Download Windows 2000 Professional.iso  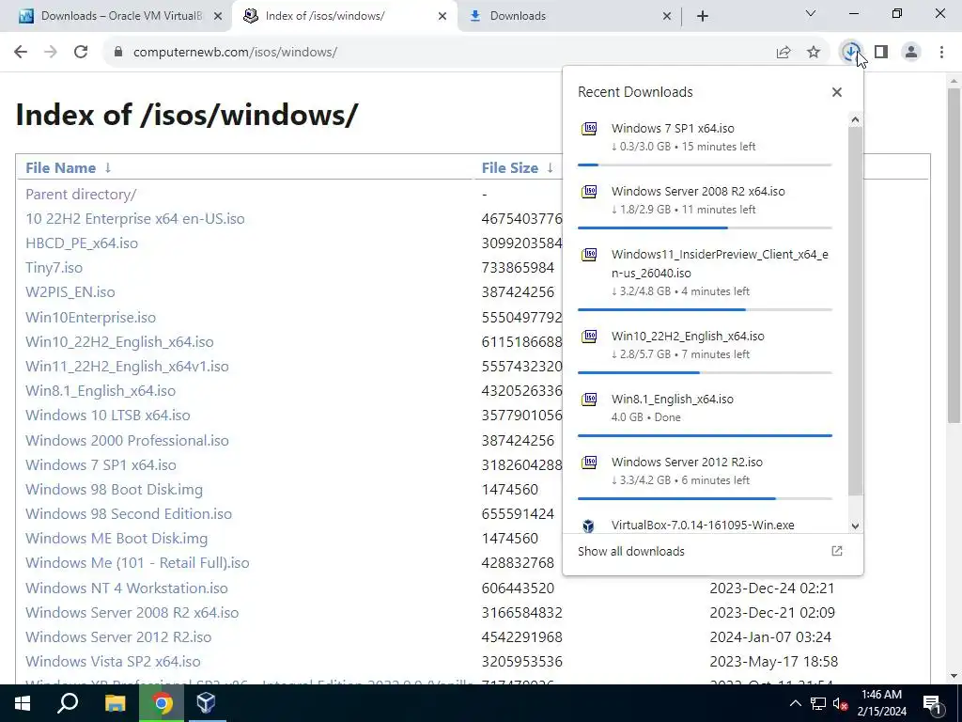[x=127, y=441]
